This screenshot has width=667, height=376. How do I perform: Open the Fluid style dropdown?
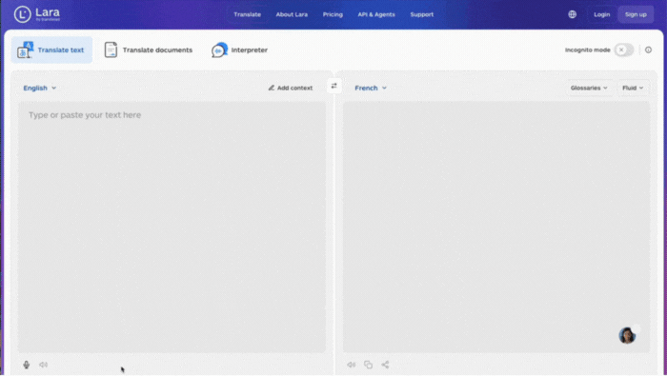coord(633,88)
